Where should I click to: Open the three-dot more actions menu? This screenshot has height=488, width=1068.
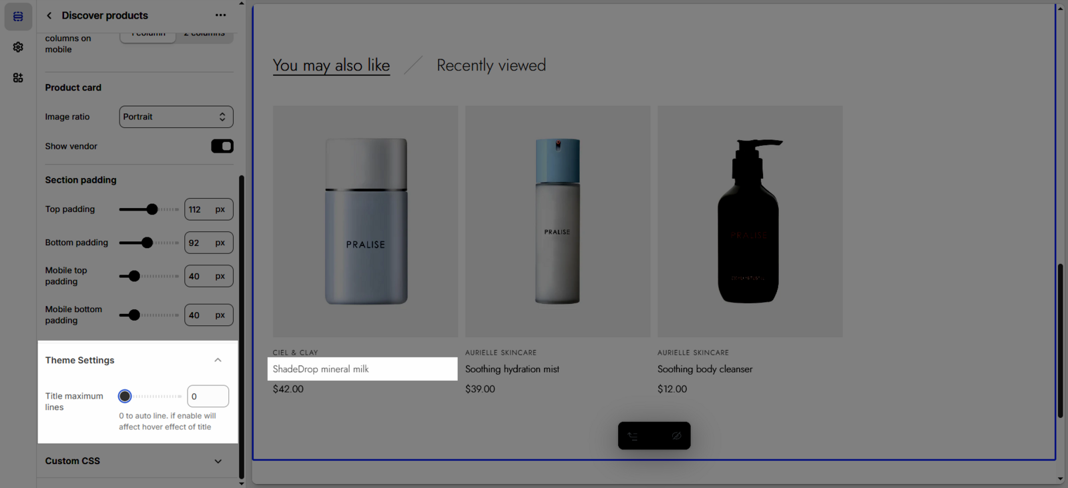(x=220, y=15)
